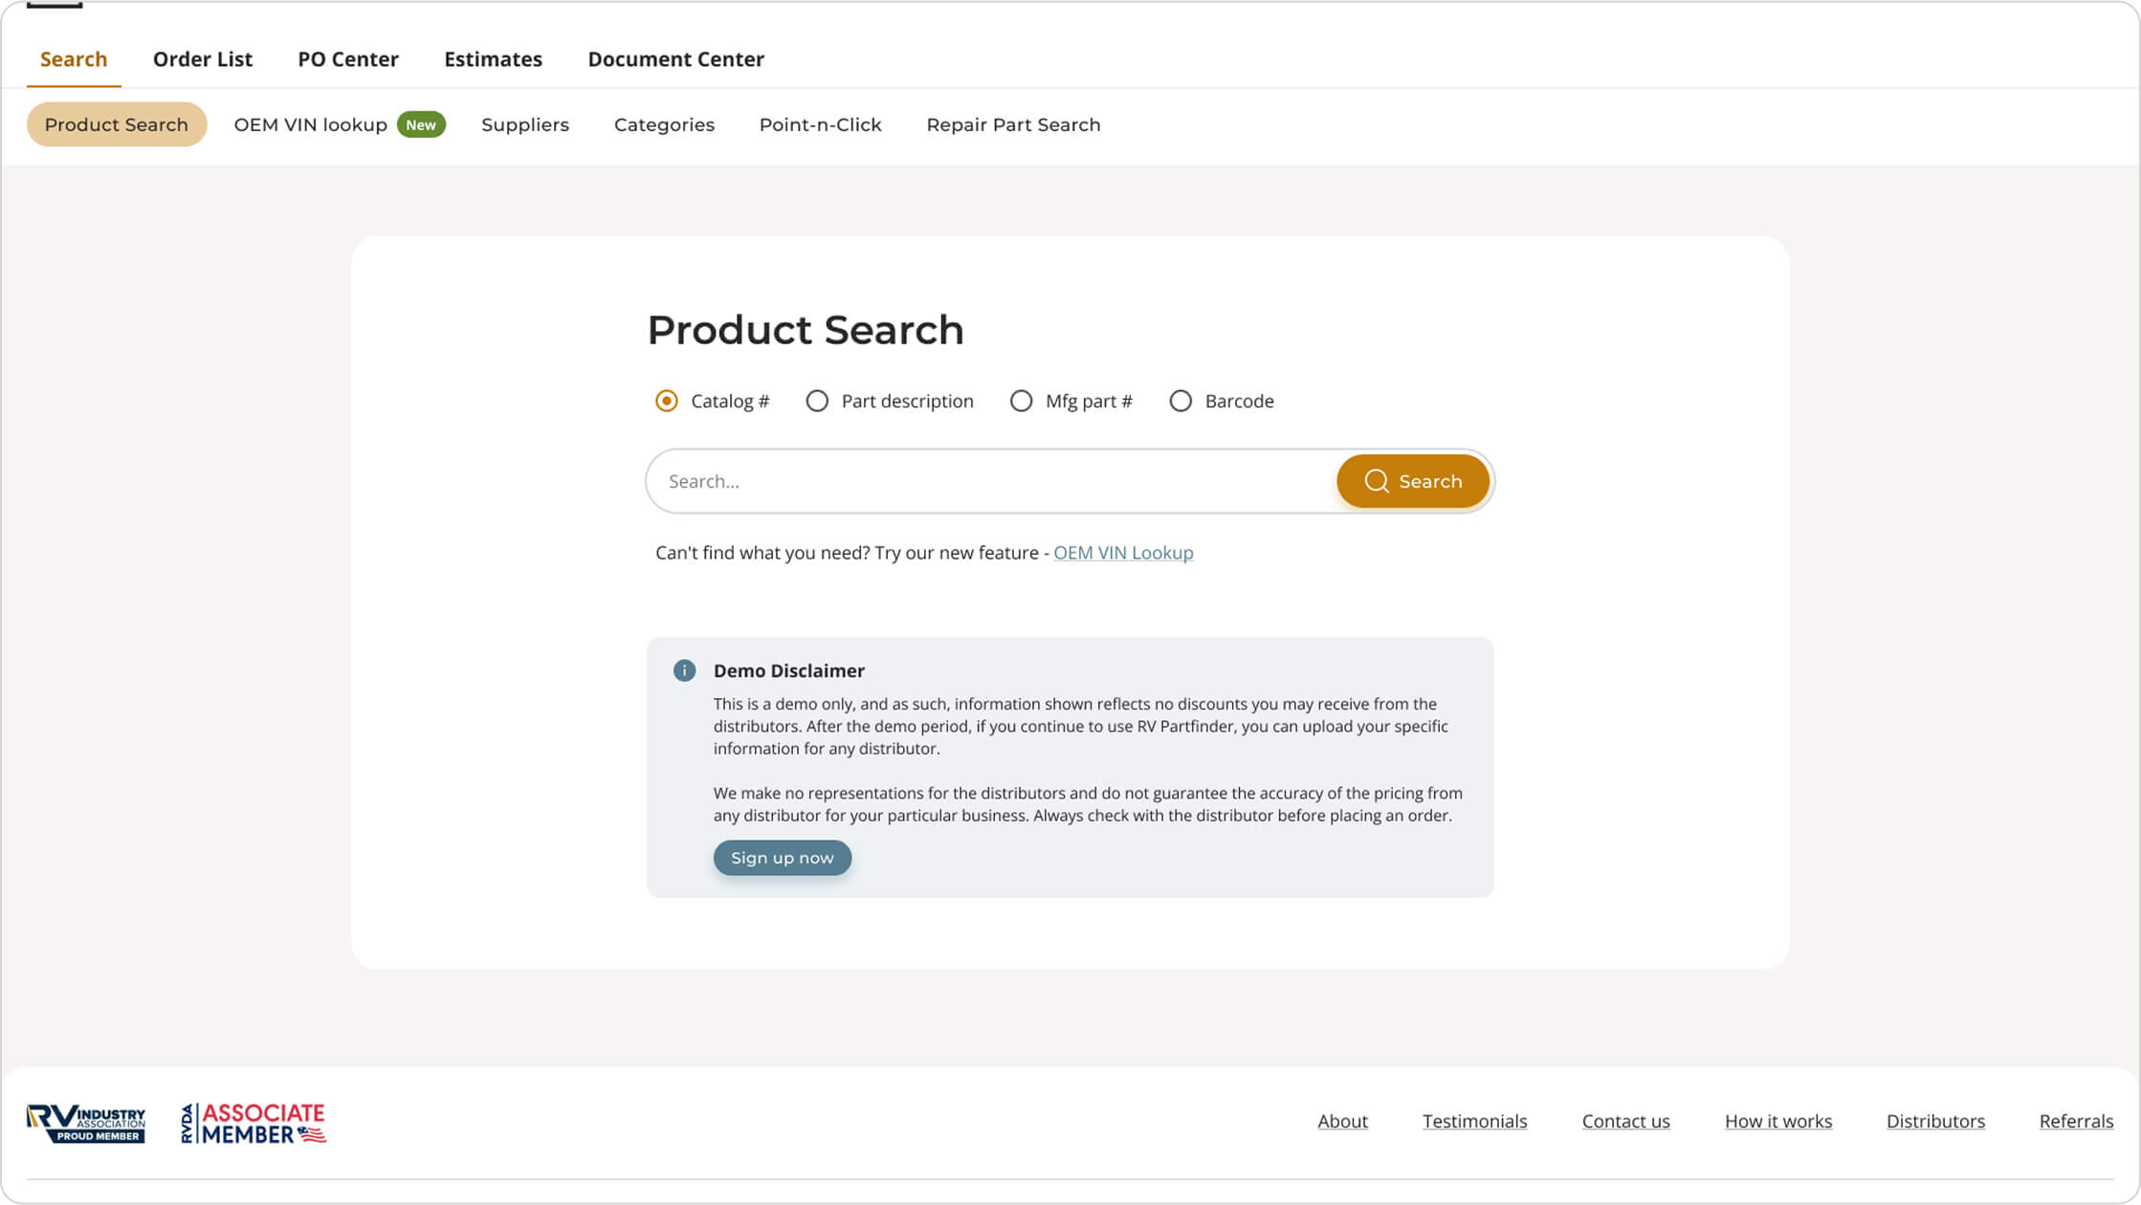Open the About footer link
Image resolution: width=2141 pixels, height=1205 pixels.
(1342, 1121)
